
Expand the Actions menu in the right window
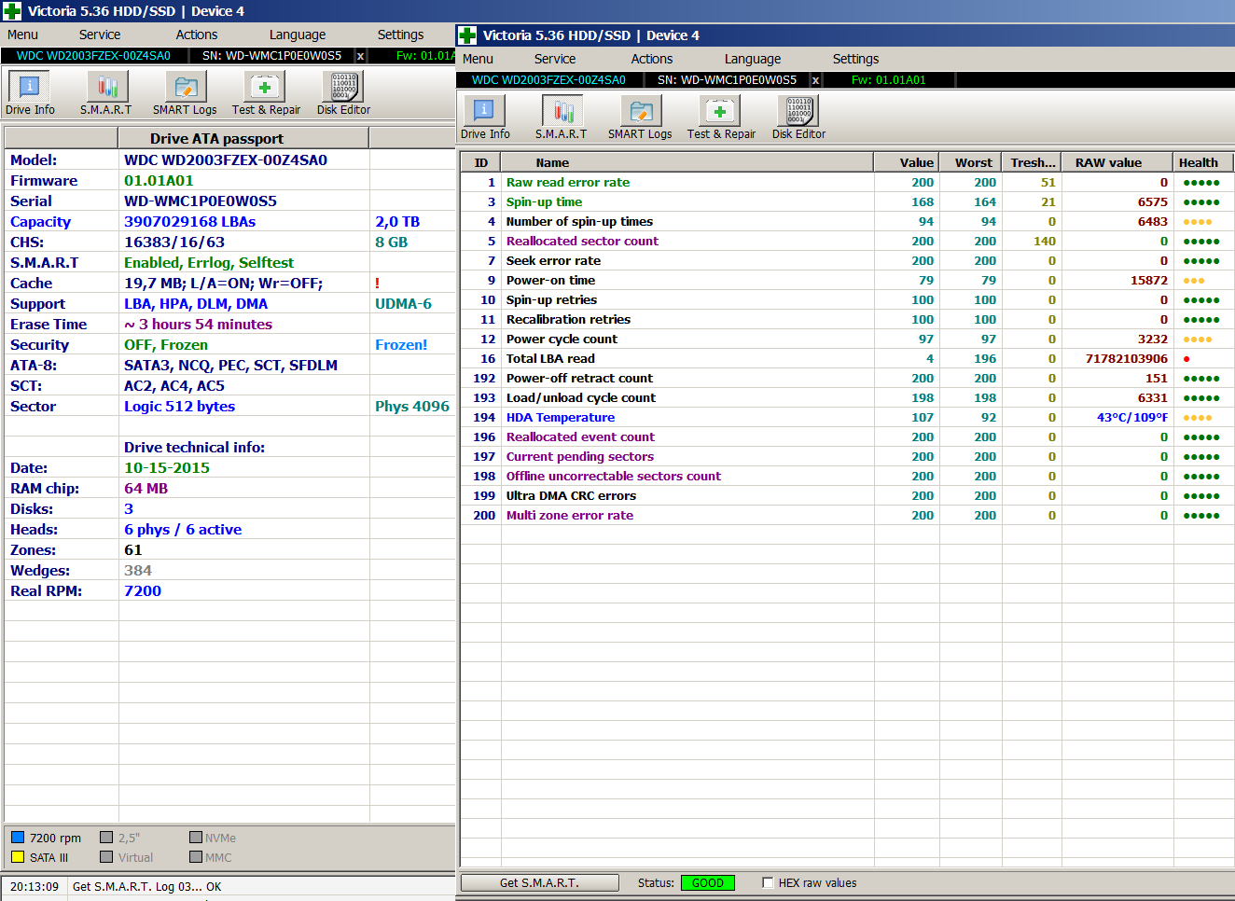651,59
